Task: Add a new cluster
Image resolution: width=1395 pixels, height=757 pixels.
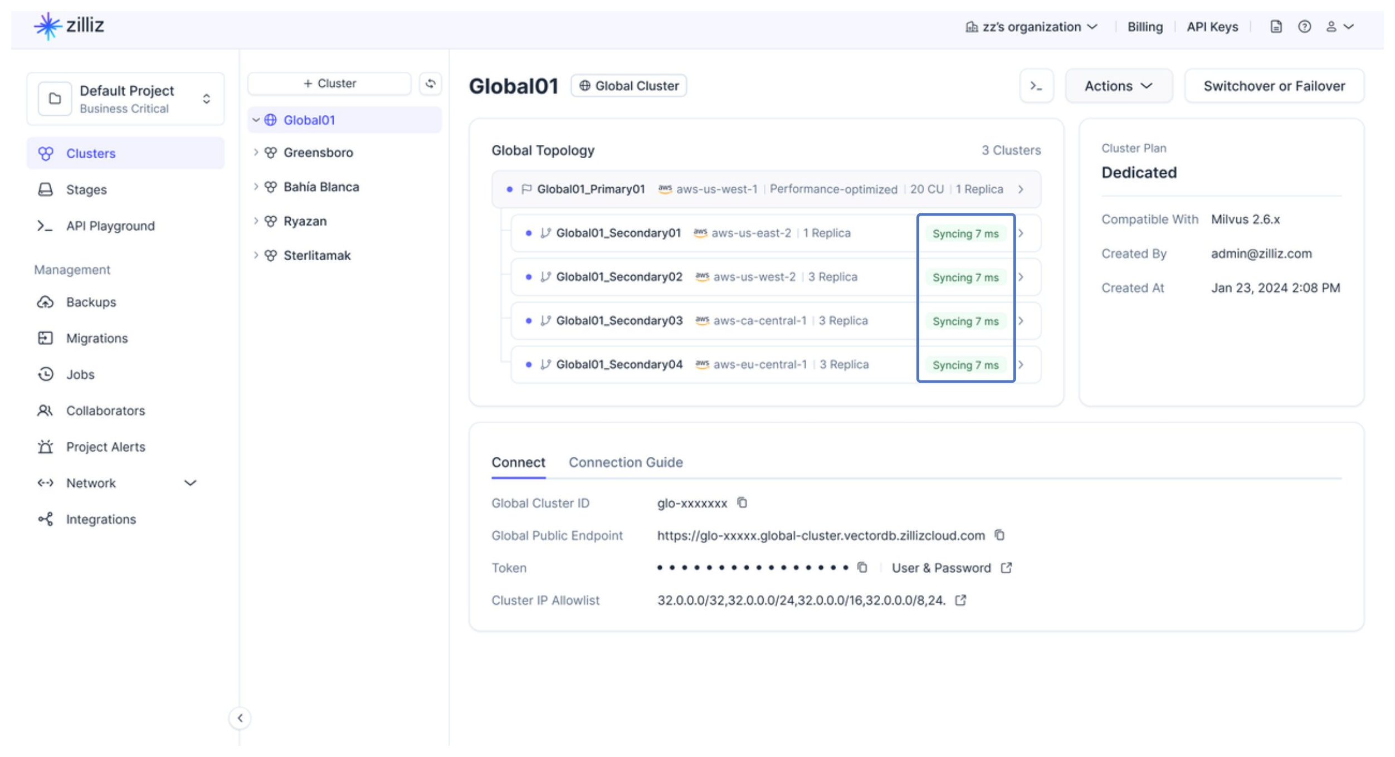Action: click(x=329, y=84)
